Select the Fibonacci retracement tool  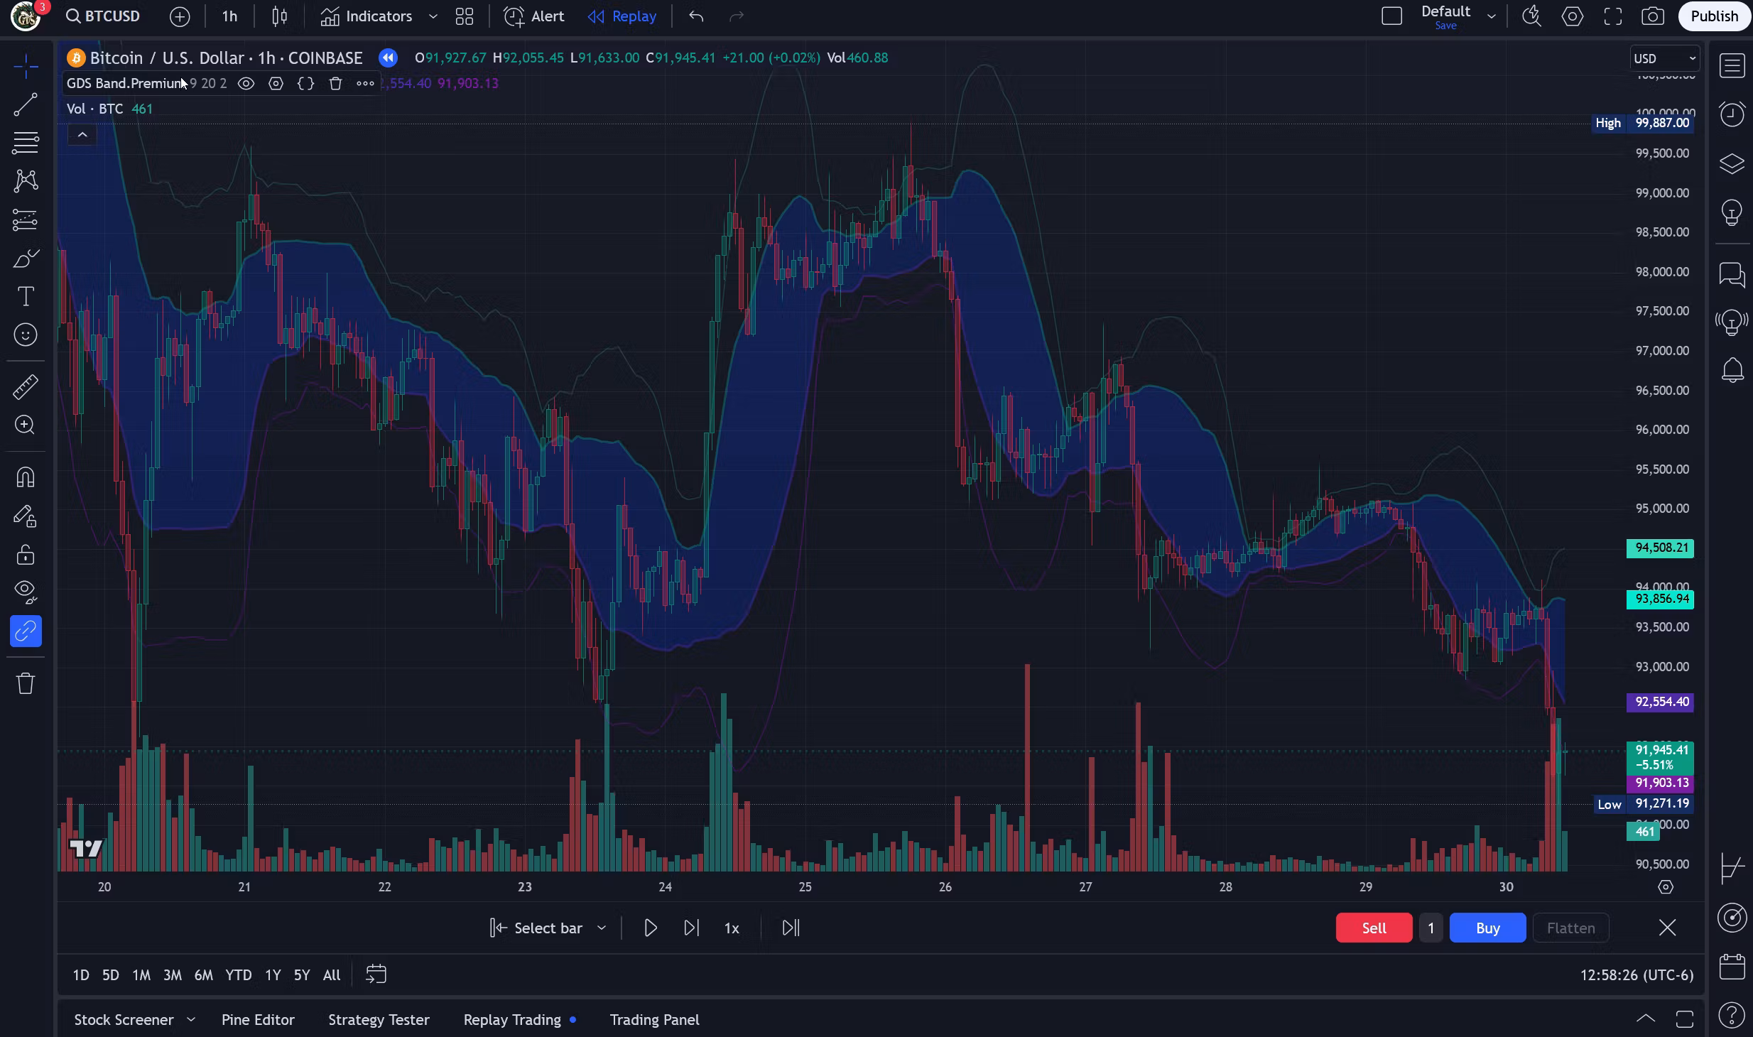[x=26, y=143]
